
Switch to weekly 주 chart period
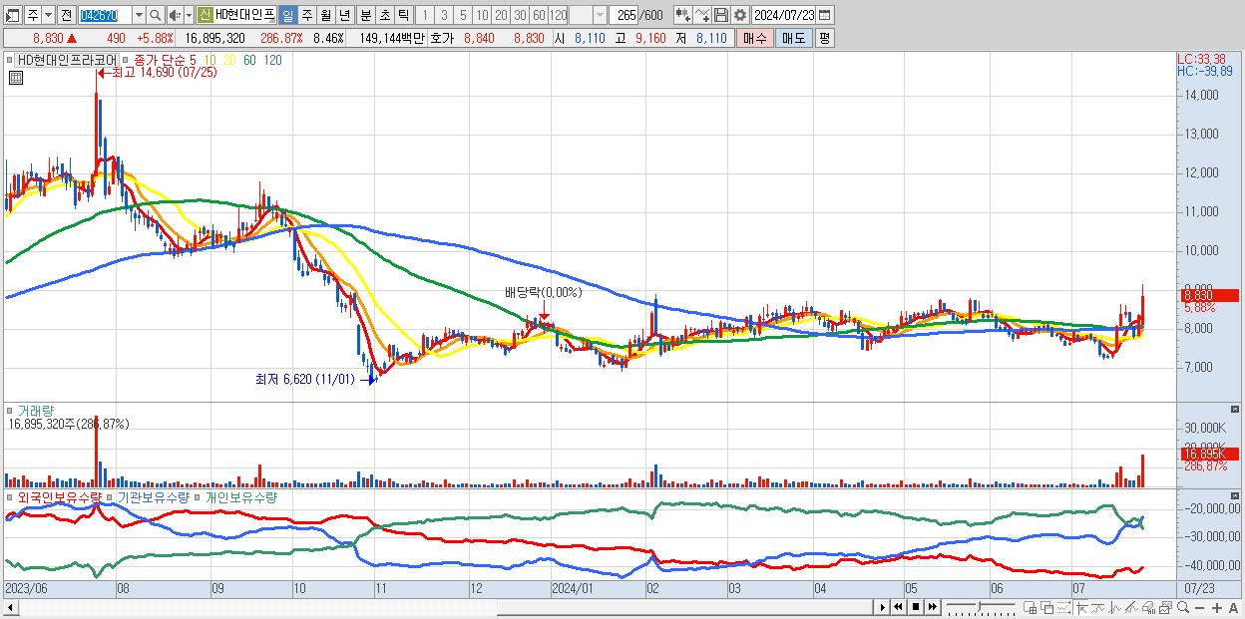[306, 15]
